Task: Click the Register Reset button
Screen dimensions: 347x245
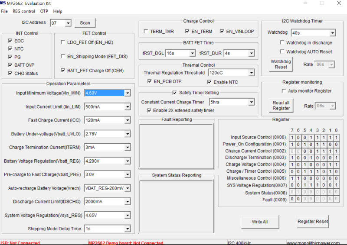Action: point(313,221)
